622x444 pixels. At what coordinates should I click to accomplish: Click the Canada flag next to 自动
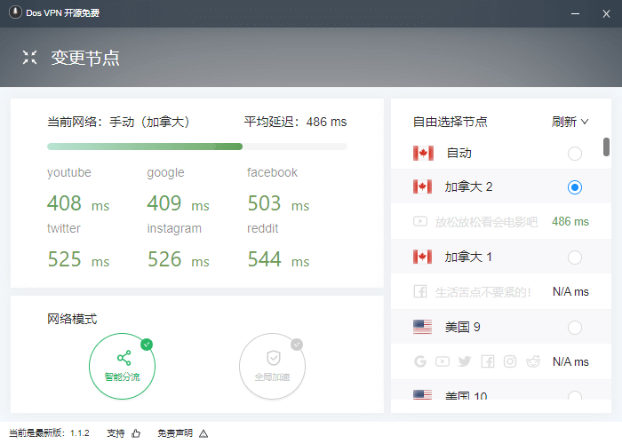click(423, 154)
